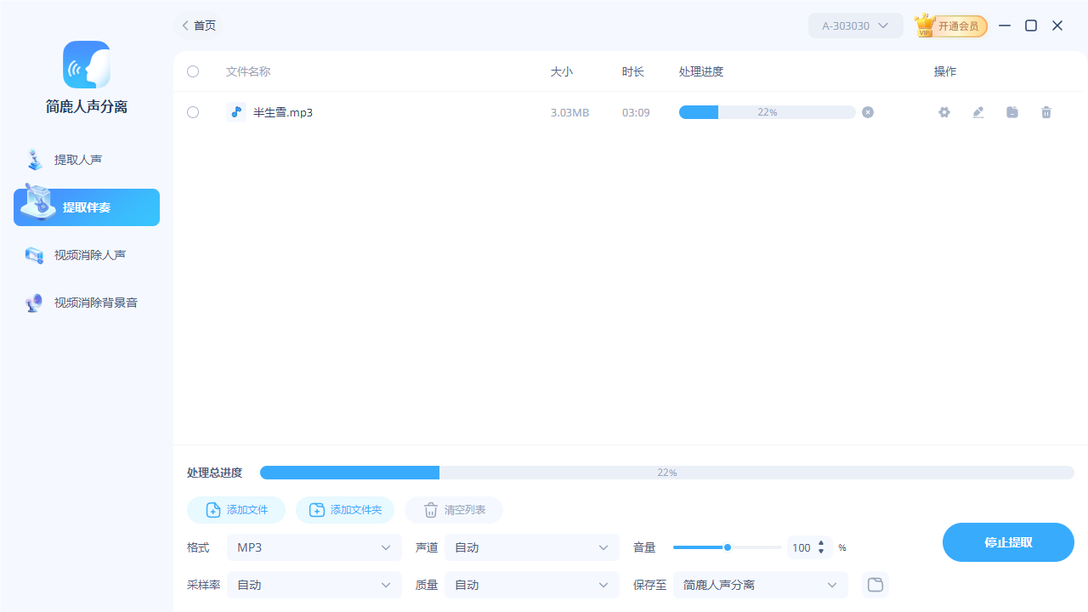Viewport: 1088px width, 612px height.
Task: Open the A-303030 account dropdown
Action: (x=855, y=25)
